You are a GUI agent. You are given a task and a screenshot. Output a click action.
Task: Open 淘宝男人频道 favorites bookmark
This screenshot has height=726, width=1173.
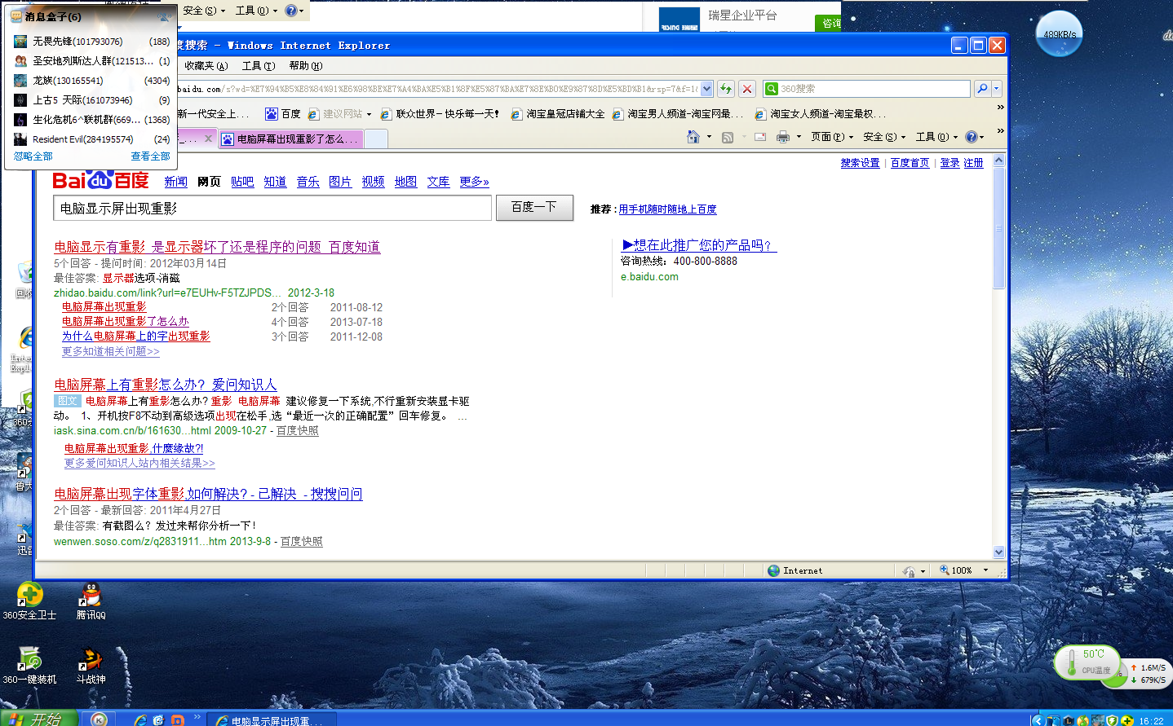point(678,114)
